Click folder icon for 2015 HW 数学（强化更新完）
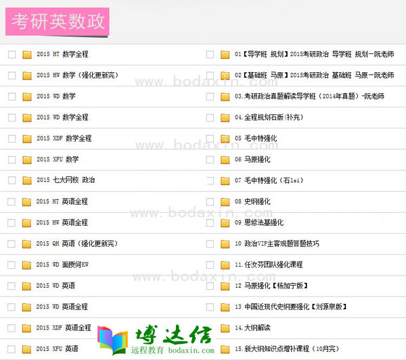This screenshot has width=406, height=360. pos(27,76)
